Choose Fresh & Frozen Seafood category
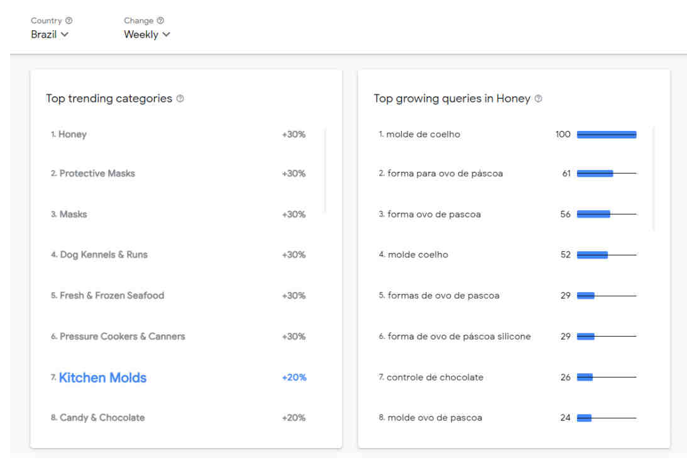The width and height of the screenshot is (687, 460). 111,296
